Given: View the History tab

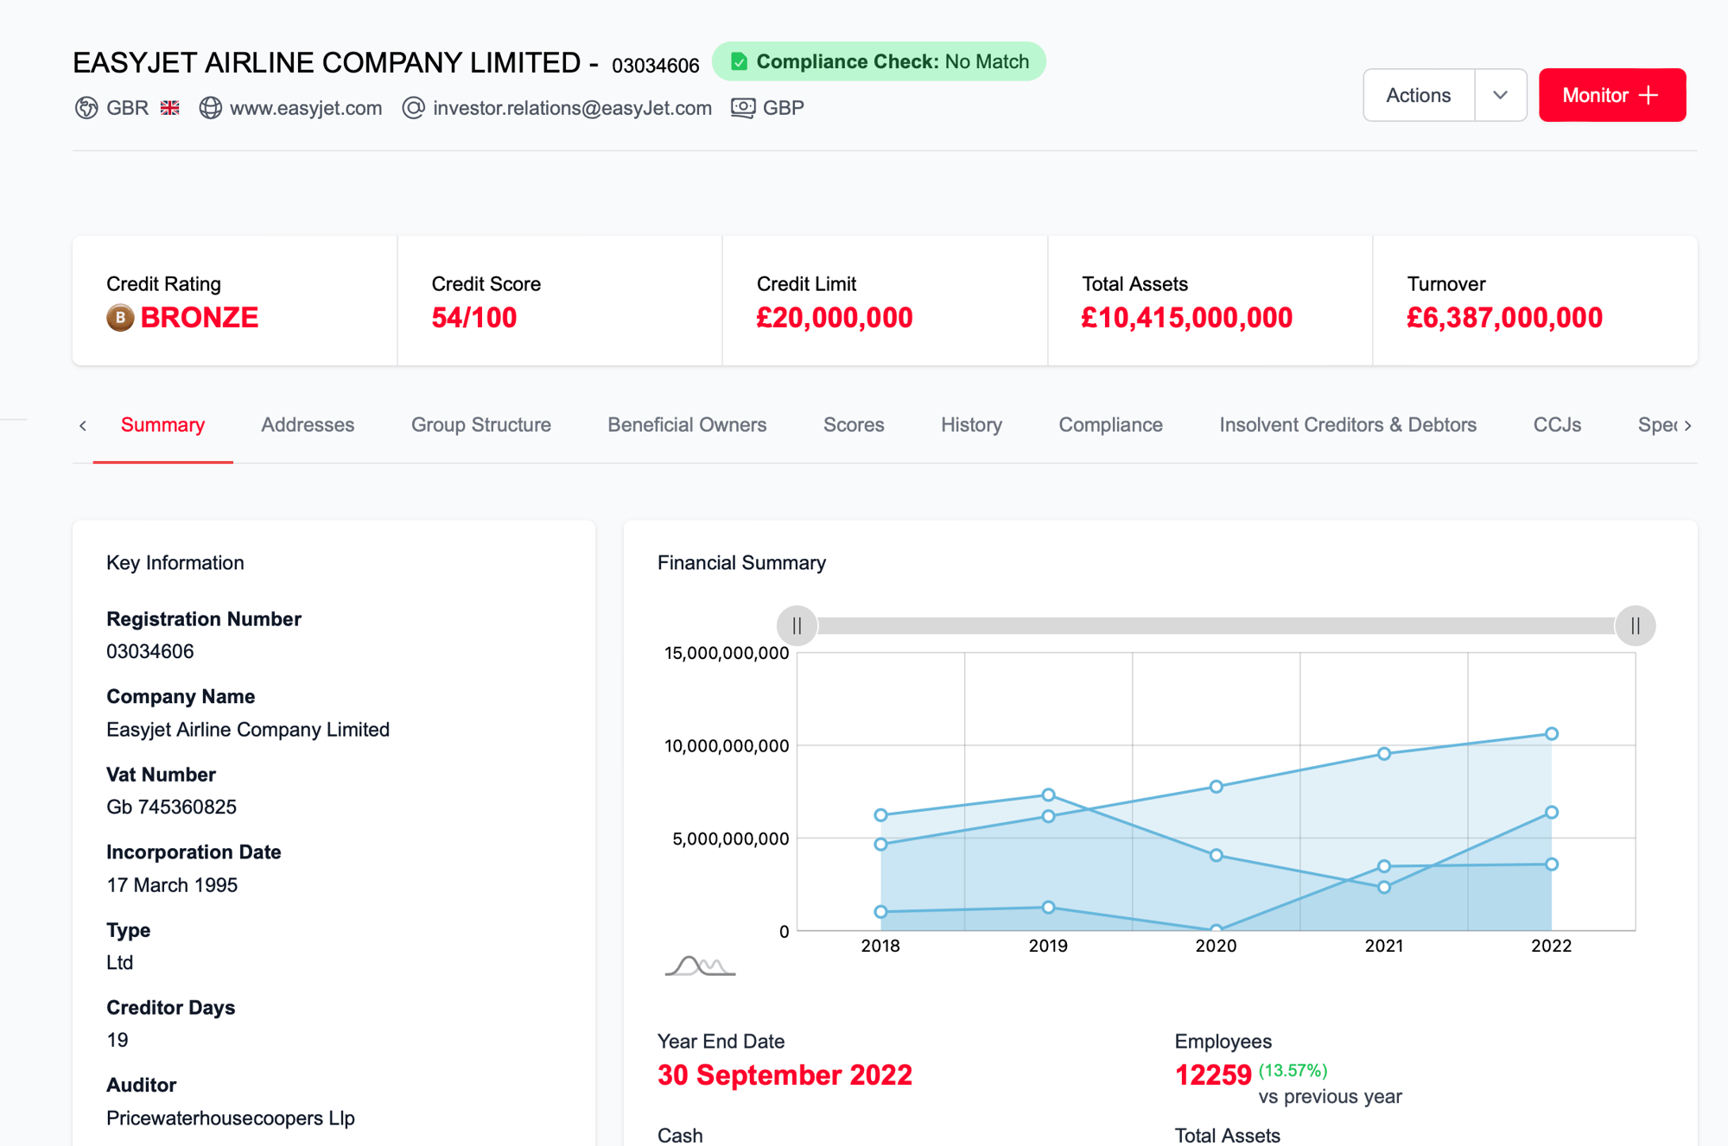Looking at the screenshot, I should click(x=971, y=425).
